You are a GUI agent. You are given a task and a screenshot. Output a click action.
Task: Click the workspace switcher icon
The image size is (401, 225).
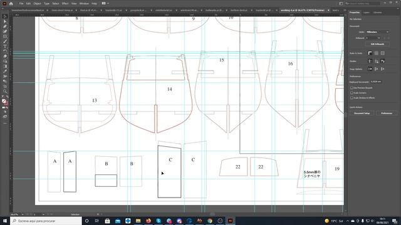(x=341, y=3)
